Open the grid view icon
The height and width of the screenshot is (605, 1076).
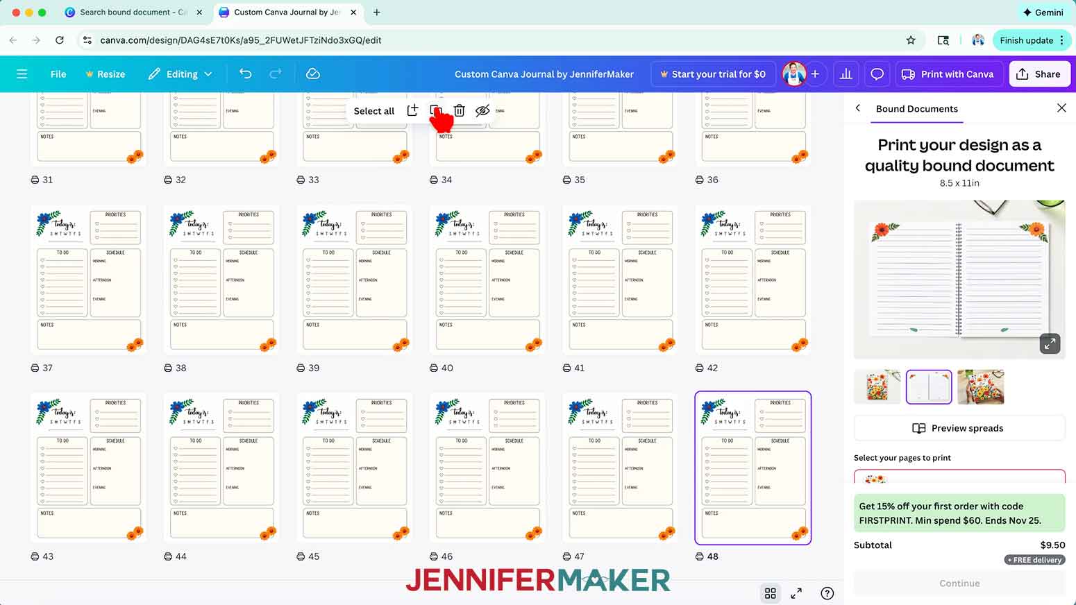click(x=770, y=593)
